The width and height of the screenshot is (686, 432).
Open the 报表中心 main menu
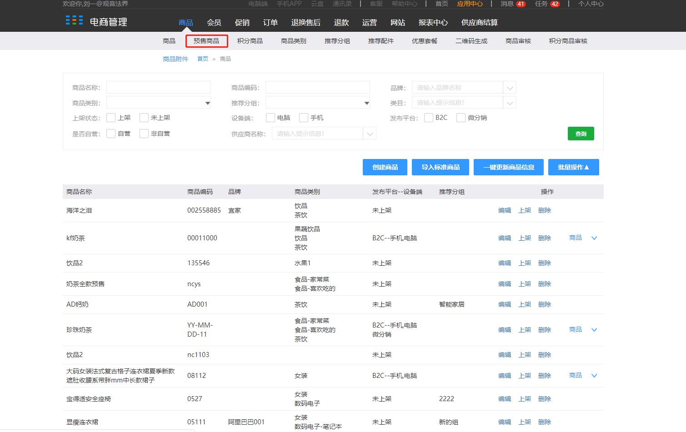coord(433,23)
